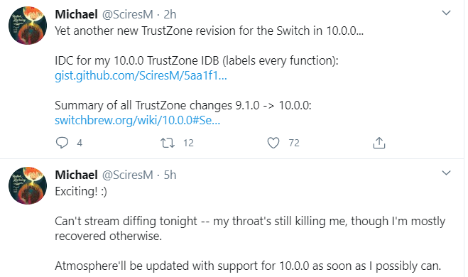
Task: Click the avatar on the 5h tweet
Action: 28,185
